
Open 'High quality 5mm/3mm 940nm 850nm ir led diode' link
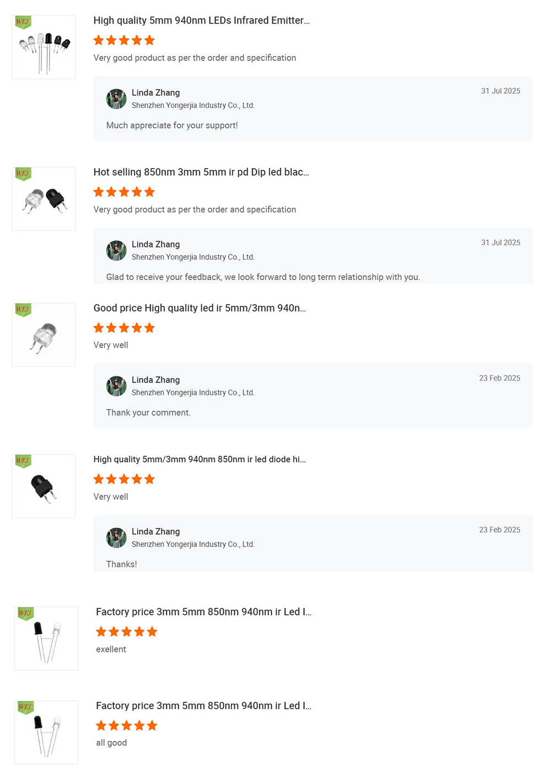point(199,459)
